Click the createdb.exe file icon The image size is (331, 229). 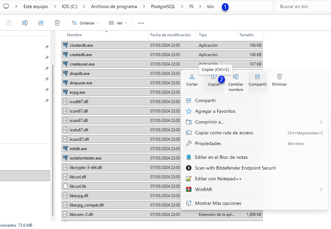click(66, 55)
